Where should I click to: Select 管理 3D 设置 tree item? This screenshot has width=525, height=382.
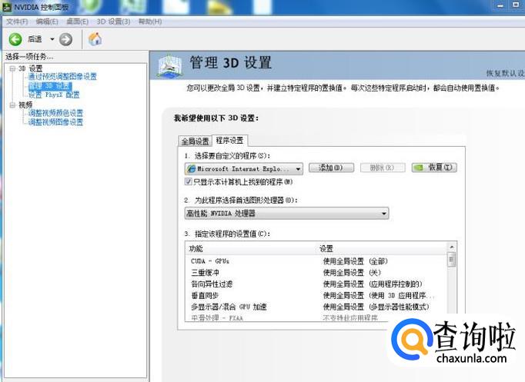pos(50,86)
